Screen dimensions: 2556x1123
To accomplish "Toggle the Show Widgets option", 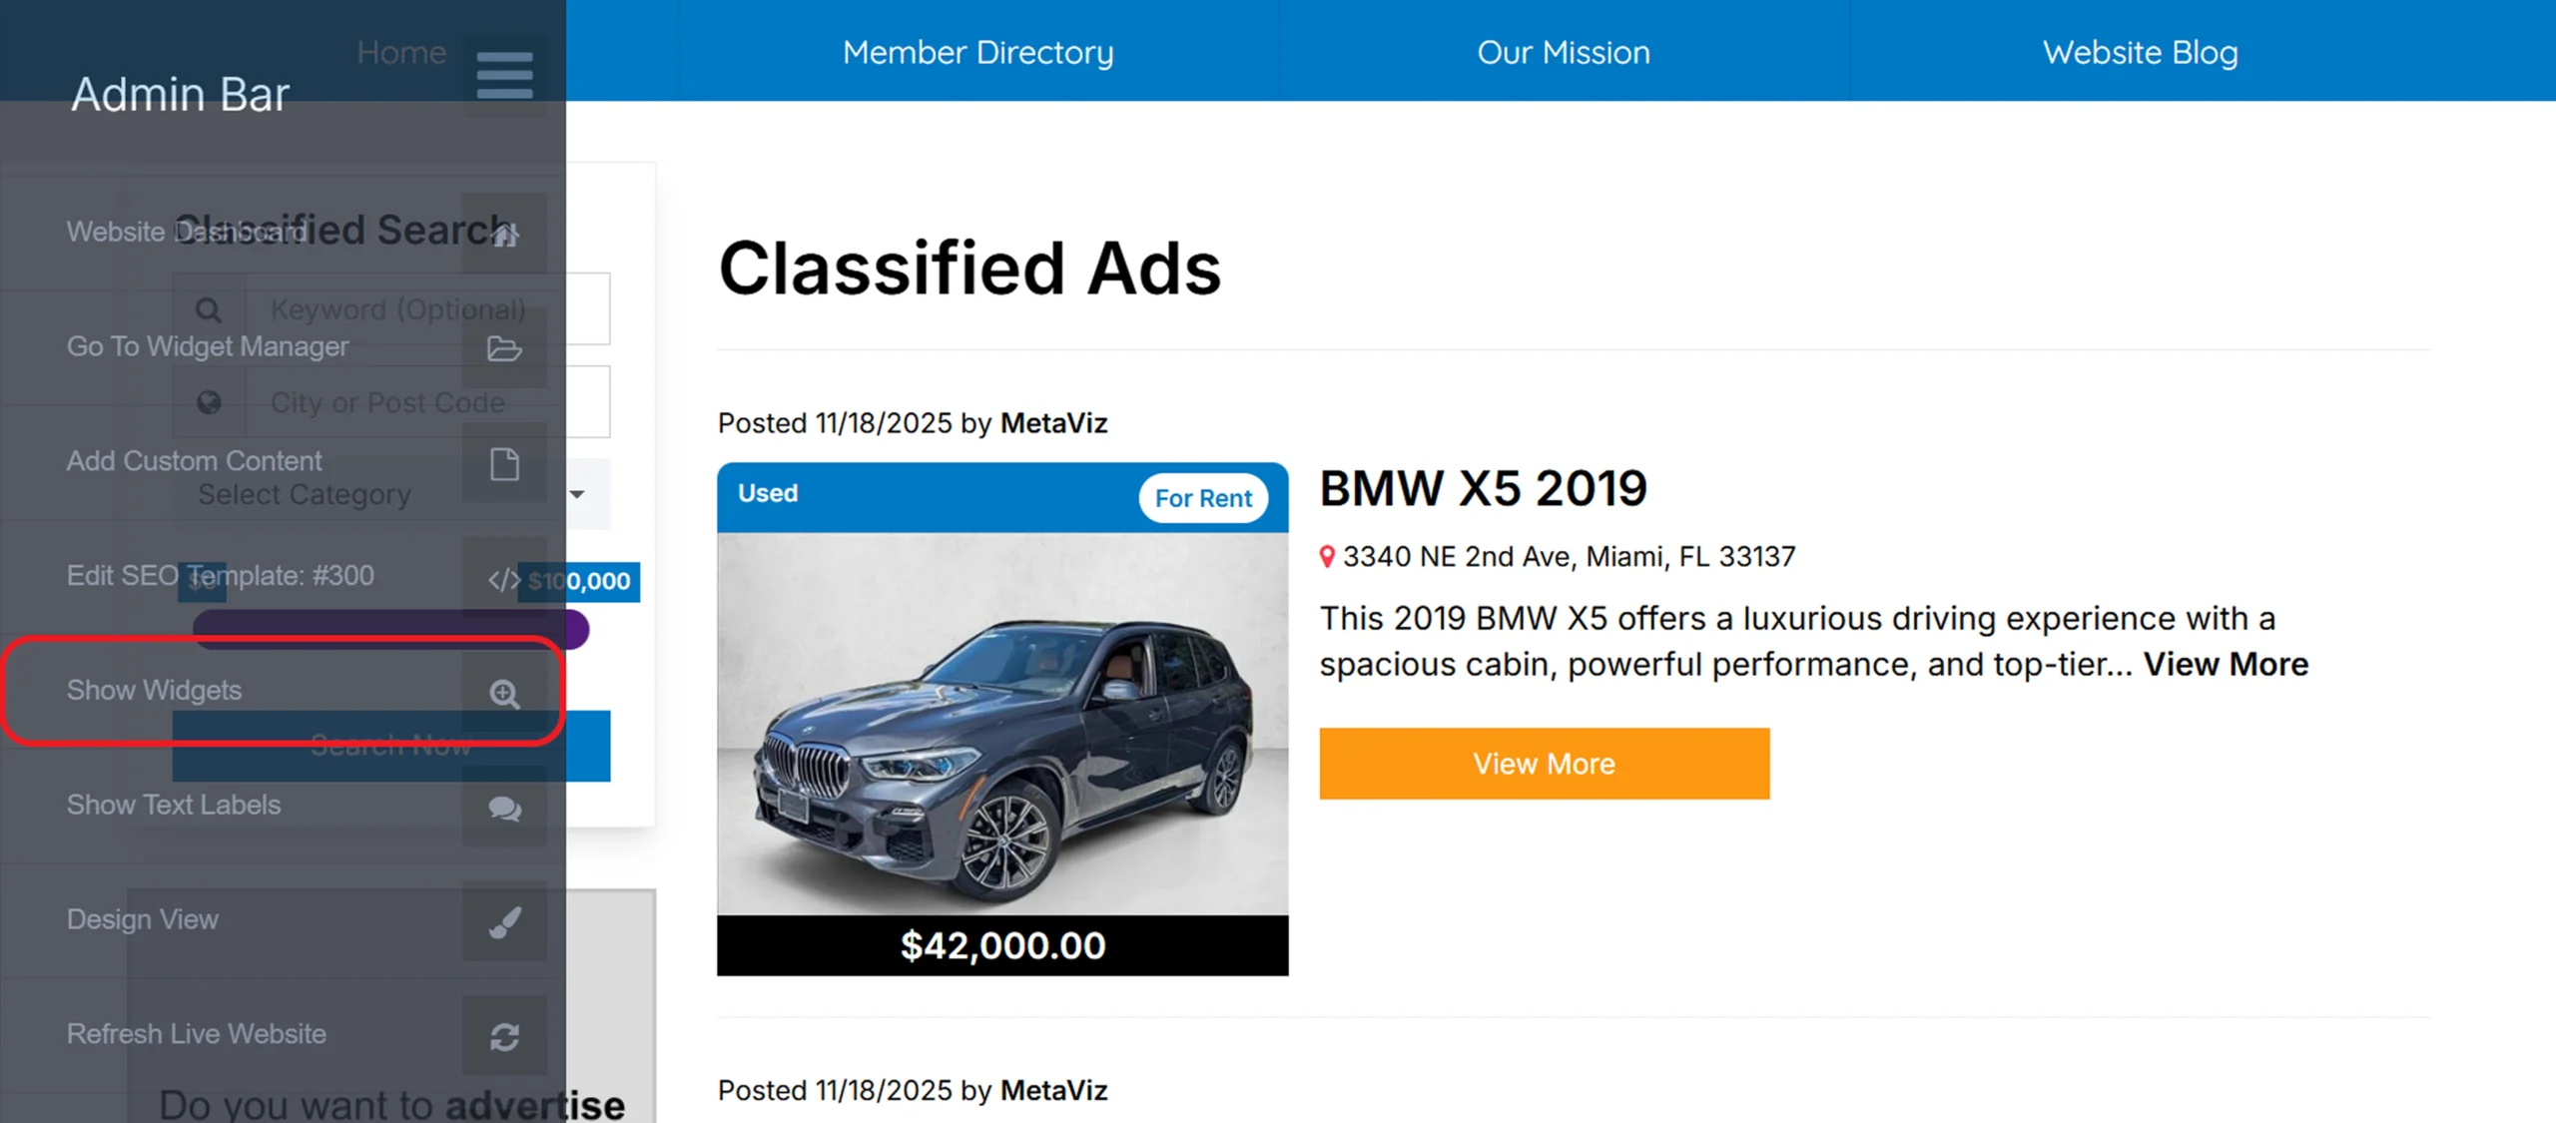I will (155, 690).
